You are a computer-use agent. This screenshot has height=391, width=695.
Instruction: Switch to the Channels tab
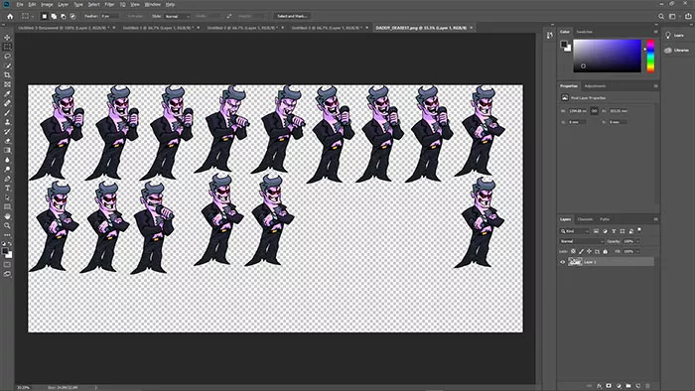(x=585, y=219)
